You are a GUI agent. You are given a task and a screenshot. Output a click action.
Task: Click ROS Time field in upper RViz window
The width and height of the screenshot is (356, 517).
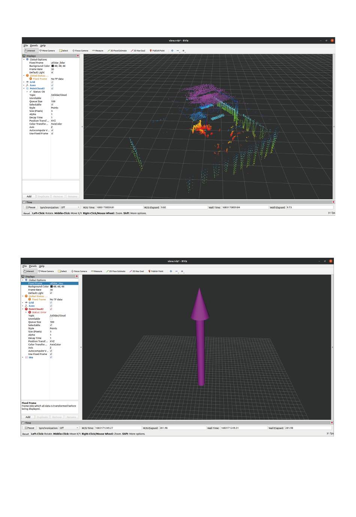click(x=120, y=207)
